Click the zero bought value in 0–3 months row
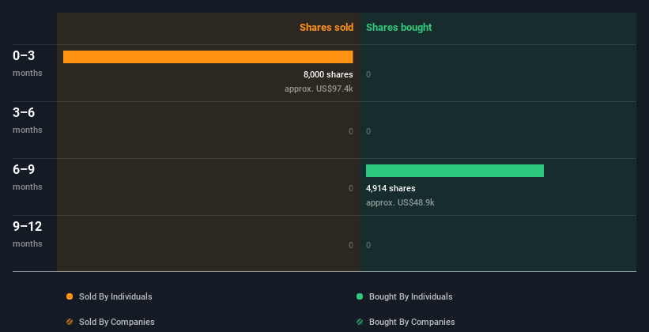 (368, 74)
